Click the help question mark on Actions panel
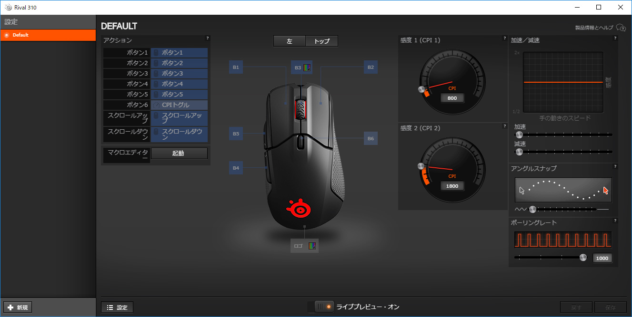 [x=207, y=38]
